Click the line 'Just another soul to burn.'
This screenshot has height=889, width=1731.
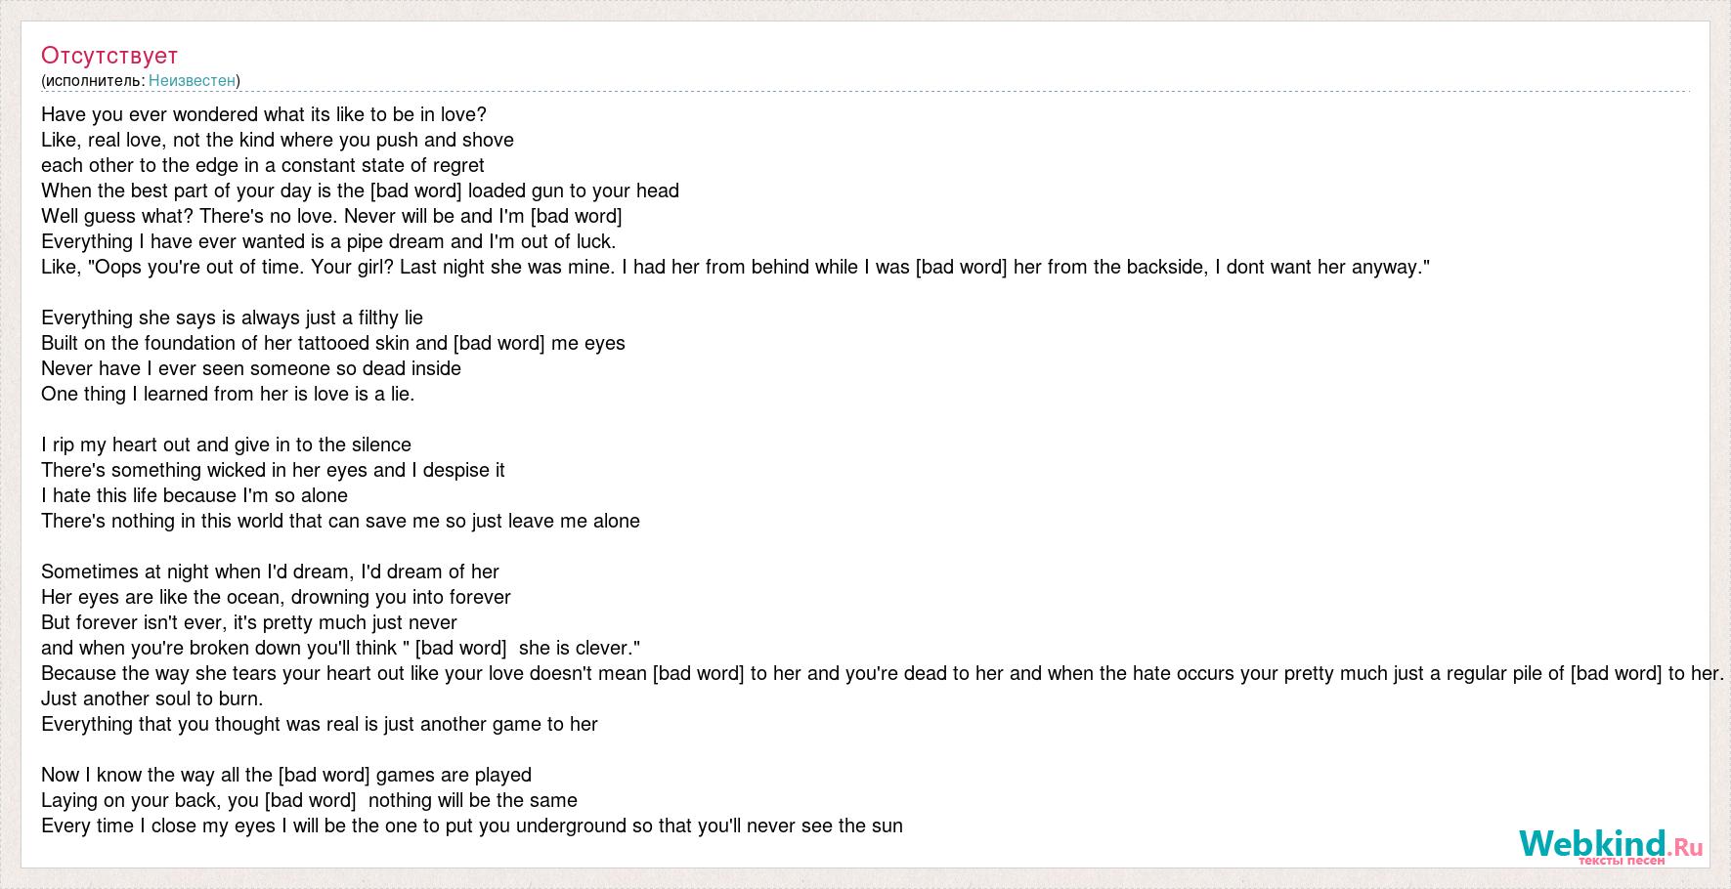[151, 698]
